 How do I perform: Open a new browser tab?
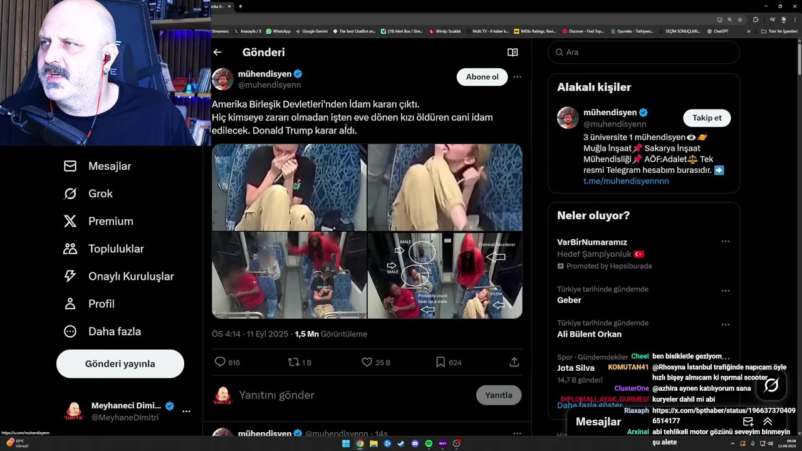click(240, 6)
